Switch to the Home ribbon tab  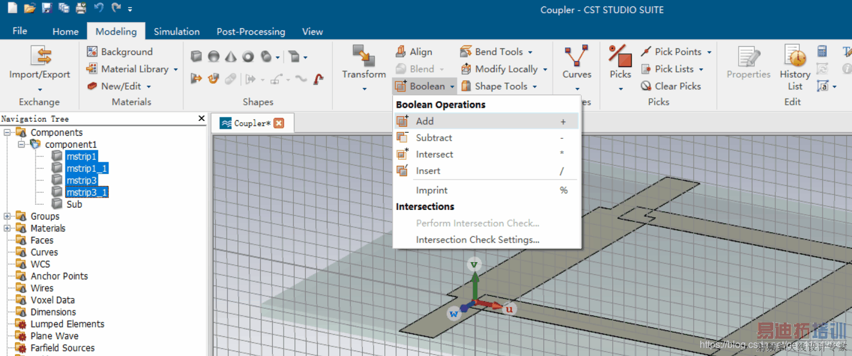pos(65,32)
